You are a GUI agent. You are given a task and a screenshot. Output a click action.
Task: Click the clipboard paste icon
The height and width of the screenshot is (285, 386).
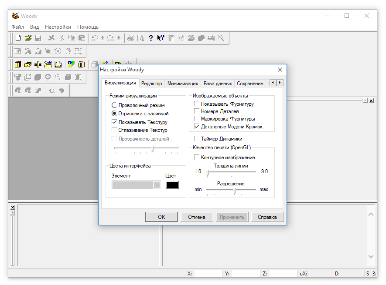tap(82, 38)
